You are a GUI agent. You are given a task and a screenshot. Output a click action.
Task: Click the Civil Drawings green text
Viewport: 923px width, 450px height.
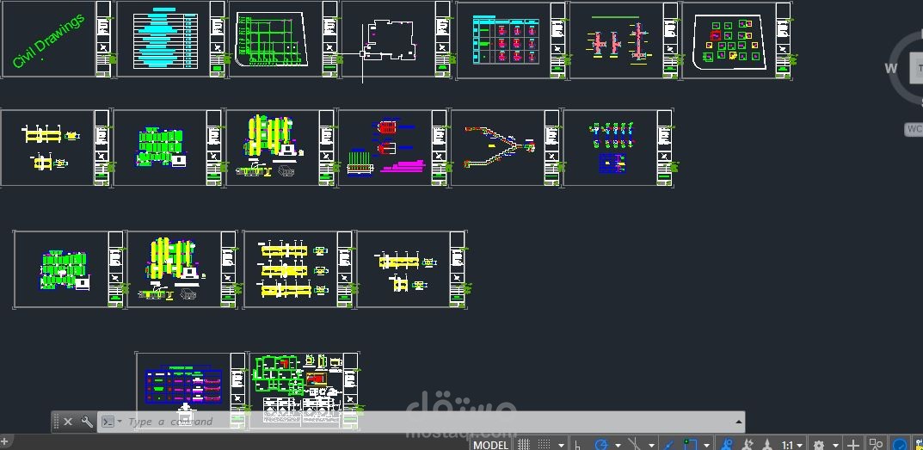pos(49,40)
